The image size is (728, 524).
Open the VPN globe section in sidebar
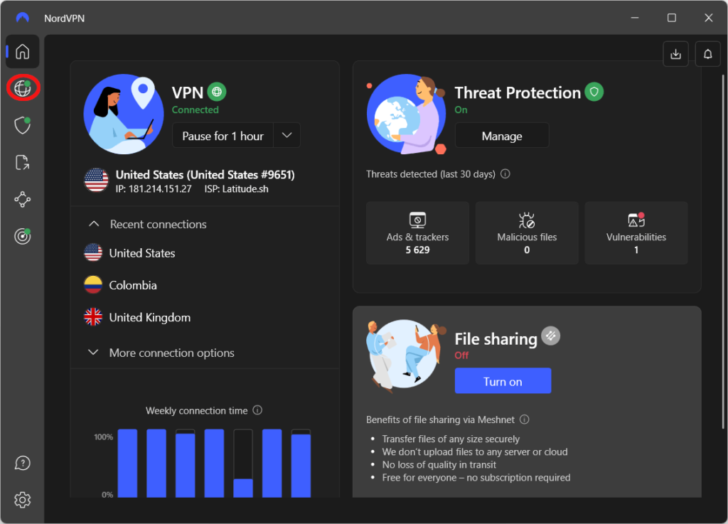[22, 88]
